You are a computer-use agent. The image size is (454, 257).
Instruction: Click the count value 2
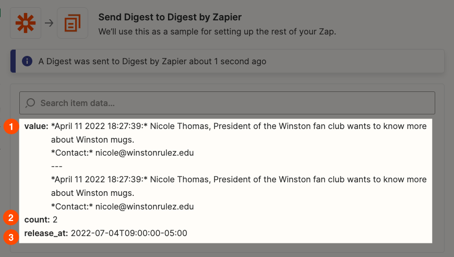(x=55, y=219)
